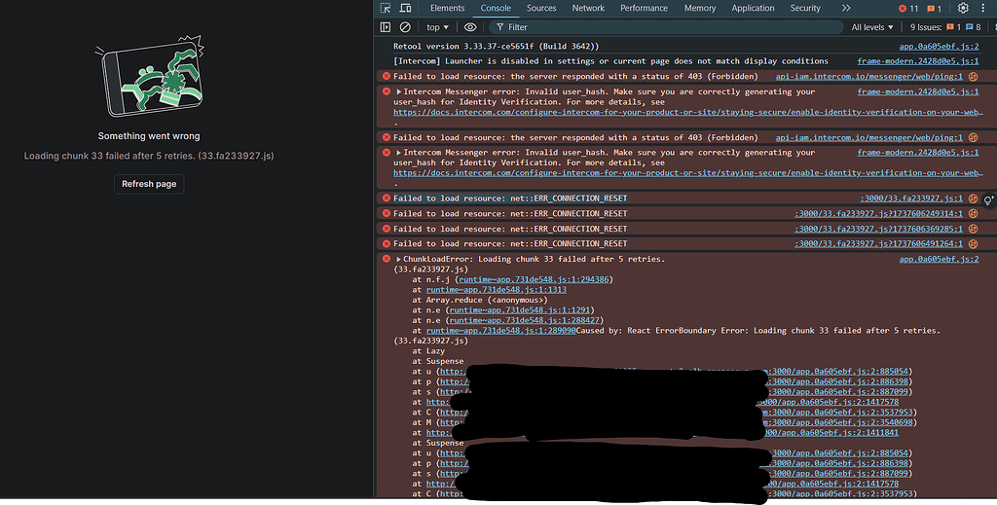Open the Application tab
The image size is (997, 505).
pyautogui.click(x=753, y=8)
